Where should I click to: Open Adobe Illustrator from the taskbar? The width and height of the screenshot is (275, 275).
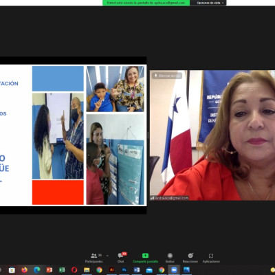(x=111, y=270)
